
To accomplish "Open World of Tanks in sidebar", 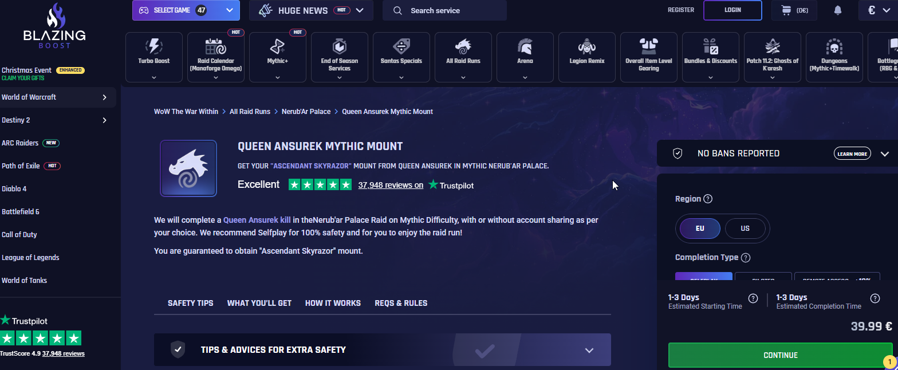I will (25, 281).
